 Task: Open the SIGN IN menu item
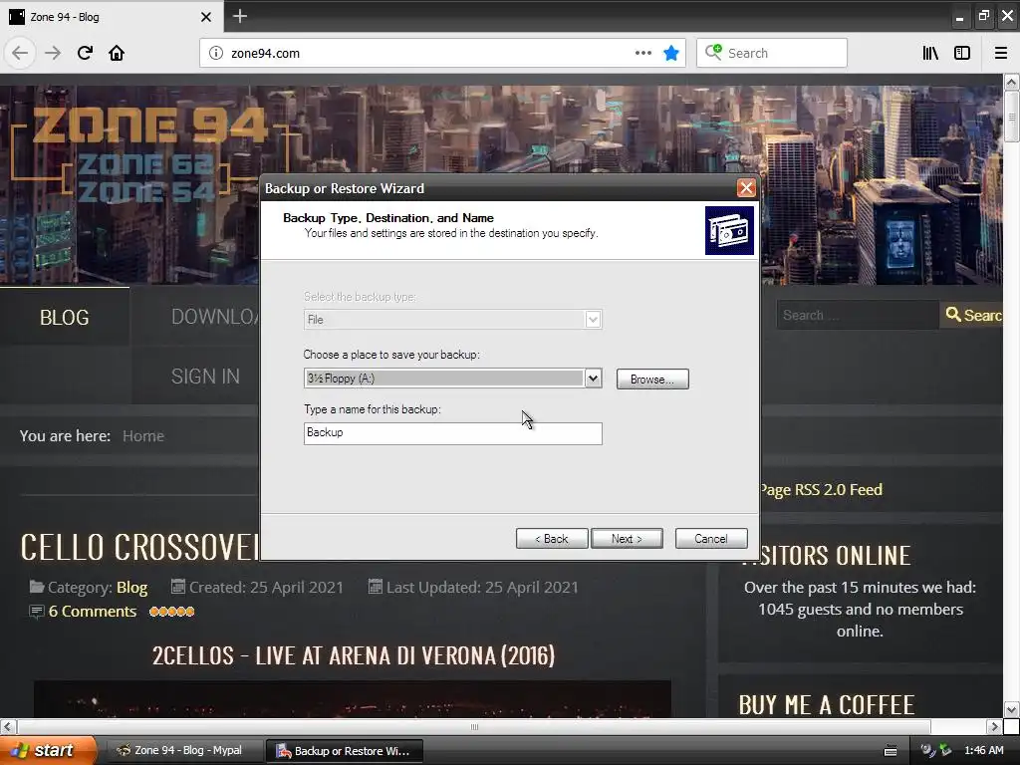[205, 376]
